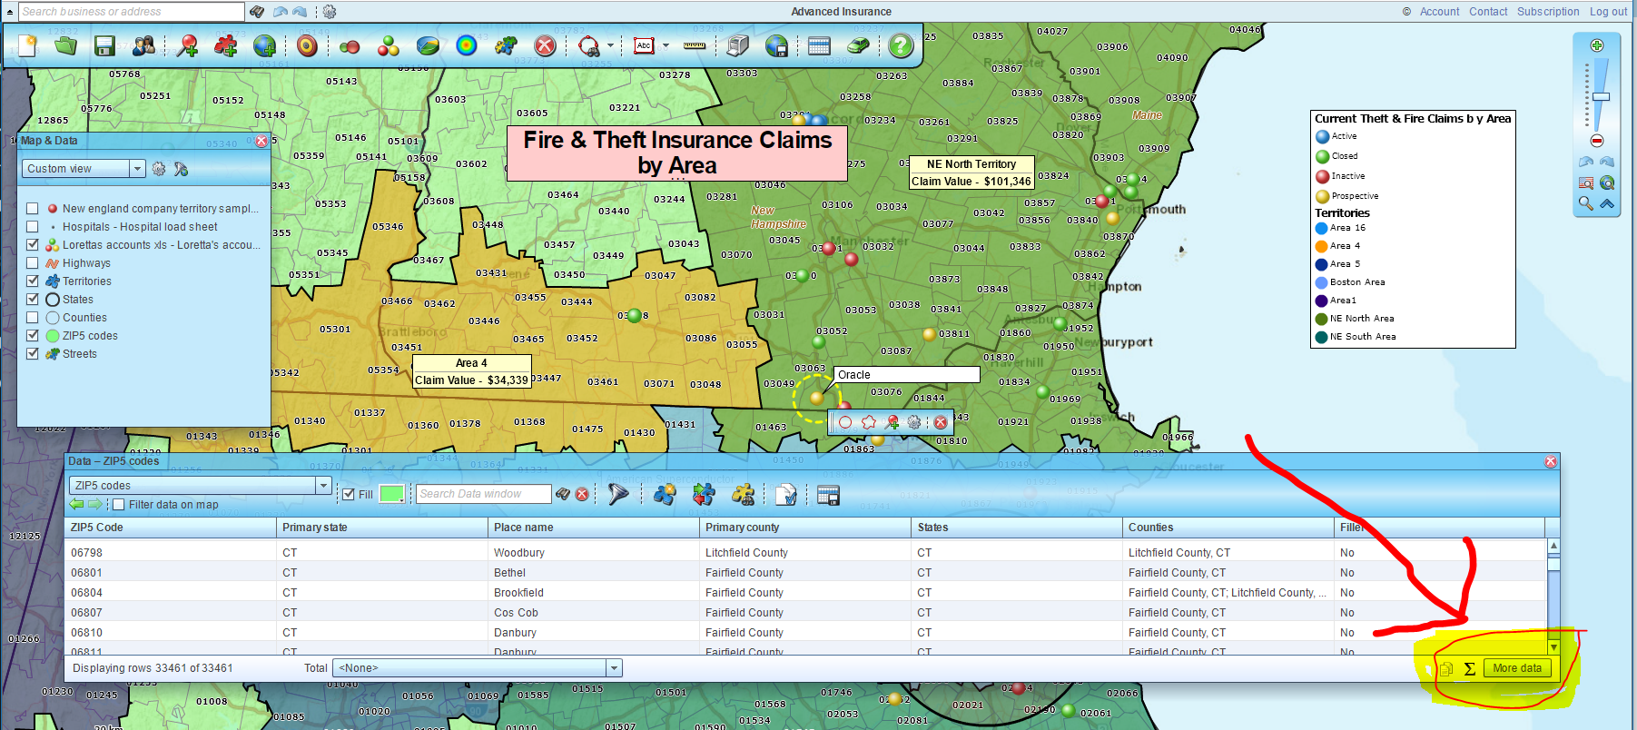This screenshot has width=1637, height=730.
Task: Create a new map with toolbar icon
Action: (27, 45)
